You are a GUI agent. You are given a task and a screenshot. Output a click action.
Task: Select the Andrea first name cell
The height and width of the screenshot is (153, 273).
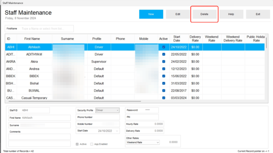tap(34, 69)
